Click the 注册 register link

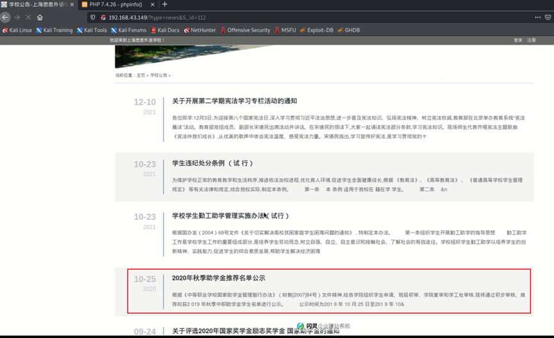coord(532,40)
